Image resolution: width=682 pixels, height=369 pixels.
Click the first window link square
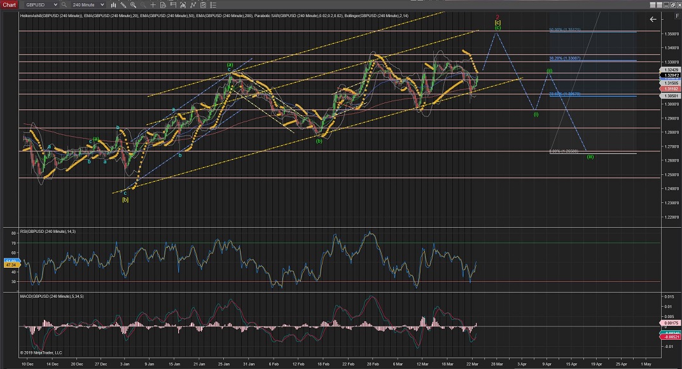[x=653, y=5]
